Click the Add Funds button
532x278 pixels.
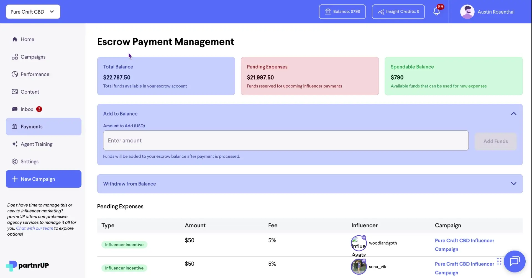(496, 141)
